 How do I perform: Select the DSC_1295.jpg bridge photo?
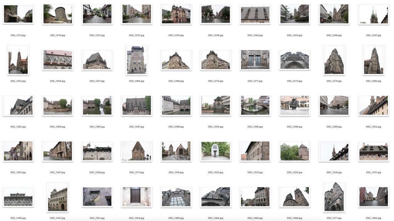pyautogui.click(x=255, y=105)
